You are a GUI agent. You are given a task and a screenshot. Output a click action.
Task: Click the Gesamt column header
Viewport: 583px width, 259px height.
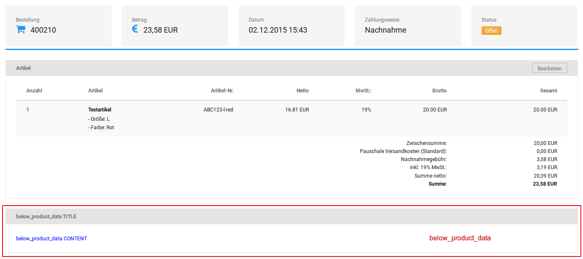point(548,91)
